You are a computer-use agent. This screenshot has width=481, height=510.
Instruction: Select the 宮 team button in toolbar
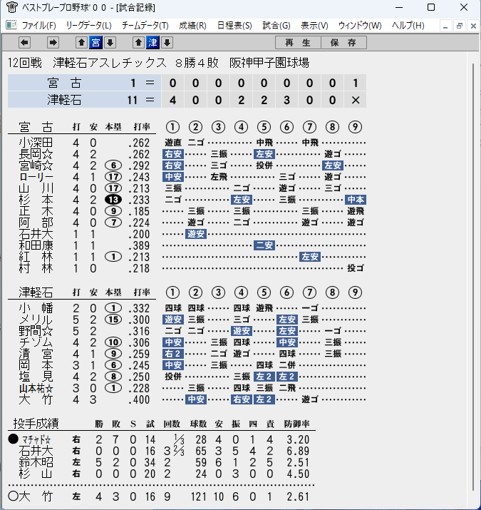[96, 43]
